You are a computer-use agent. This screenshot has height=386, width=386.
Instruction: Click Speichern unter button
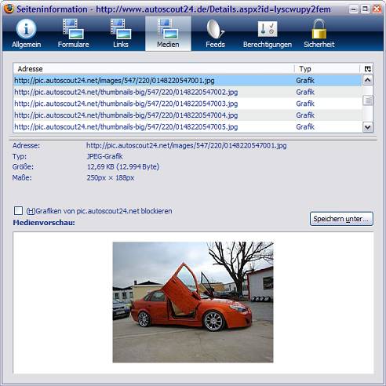[341, 219]
